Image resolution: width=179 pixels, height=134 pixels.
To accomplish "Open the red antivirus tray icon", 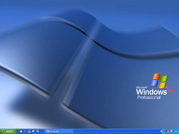I will 168,131.
